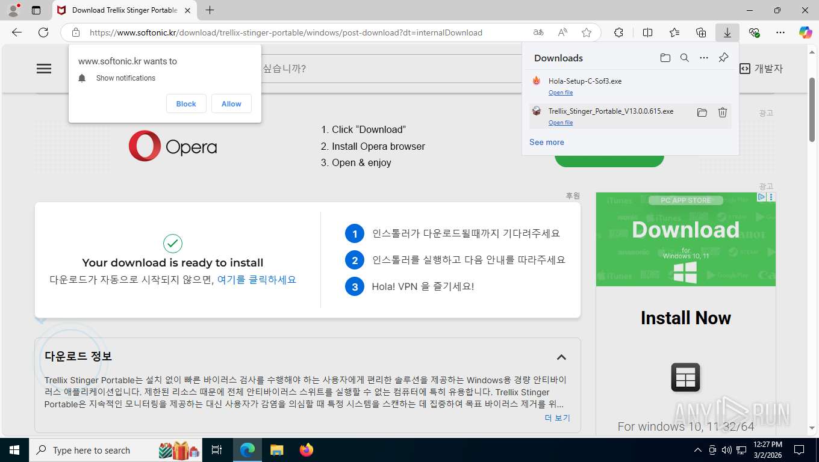Block notifications from softonic.kr

pos(186,103)
